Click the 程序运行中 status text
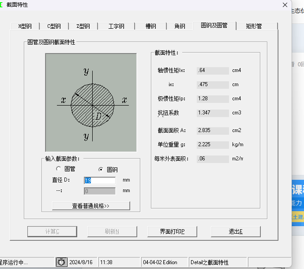Viewport: 304px width, 269px height. tap(14, 262)
